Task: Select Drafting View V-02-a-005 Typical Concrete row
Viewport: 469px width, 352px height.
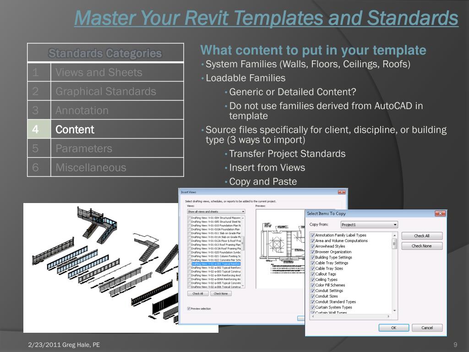Action: coord(214,283)
